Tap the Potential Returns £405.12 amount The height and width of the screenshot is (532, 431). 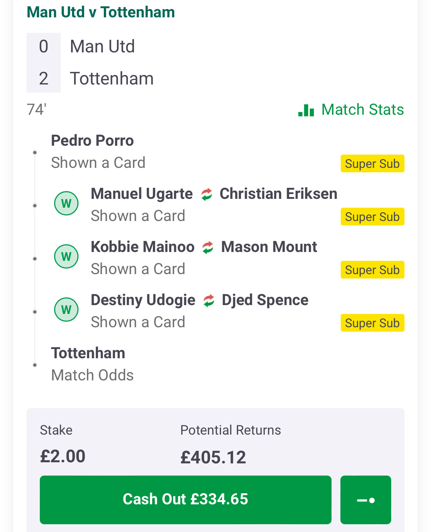[x=213, y=457]
